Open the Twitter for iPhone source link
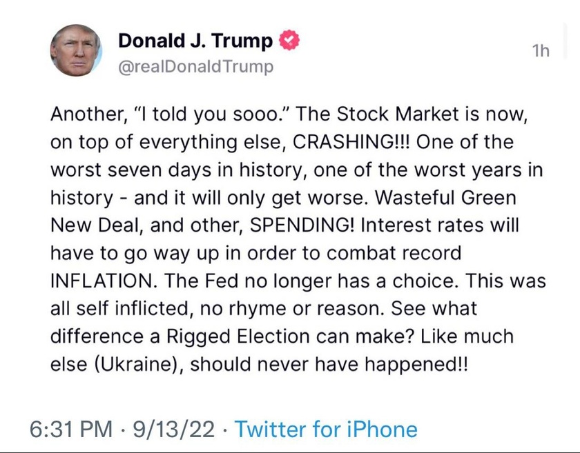 326,430
